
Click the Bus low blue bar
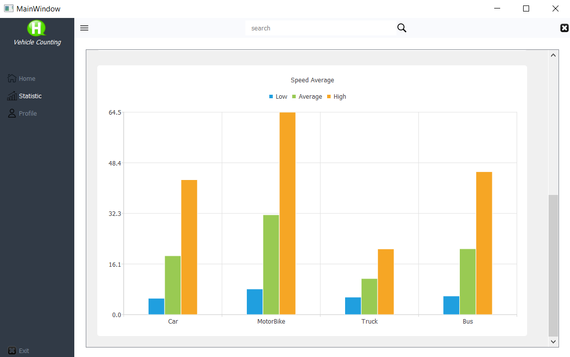[x=451, y=305]
